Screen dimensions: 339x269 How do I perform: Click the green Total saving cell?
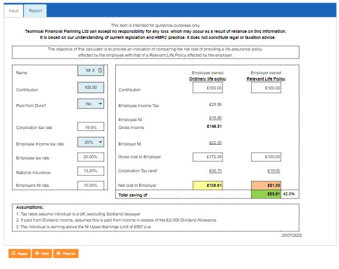(266, 194)
